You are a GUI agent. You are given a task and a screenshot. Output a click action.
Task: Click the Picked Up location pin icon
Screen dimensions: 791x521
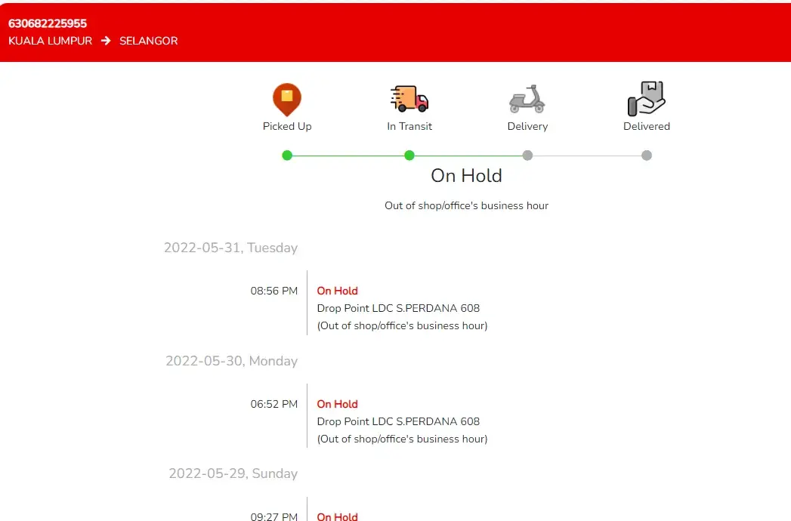tap(287, 100)
